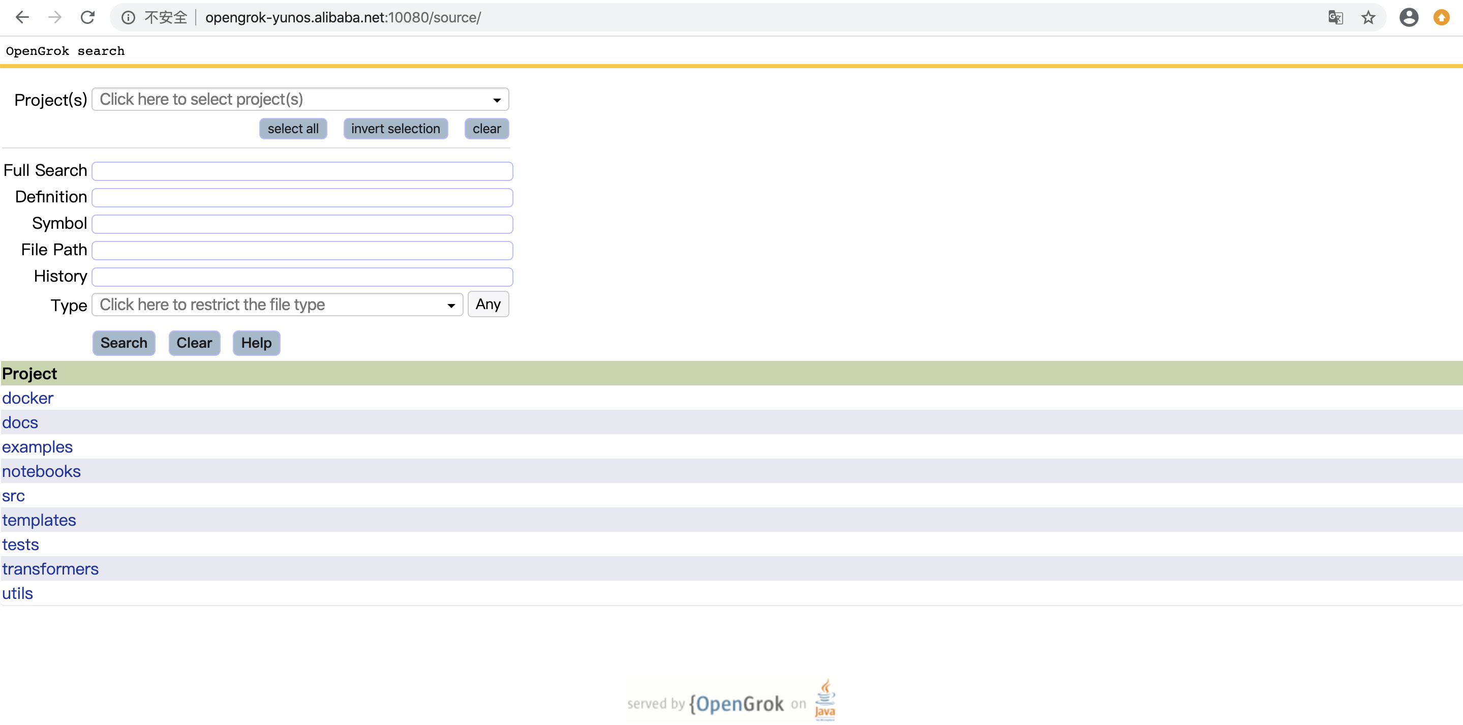Click the File Path input field
1463x725 pixels.
tap(302, 250)
